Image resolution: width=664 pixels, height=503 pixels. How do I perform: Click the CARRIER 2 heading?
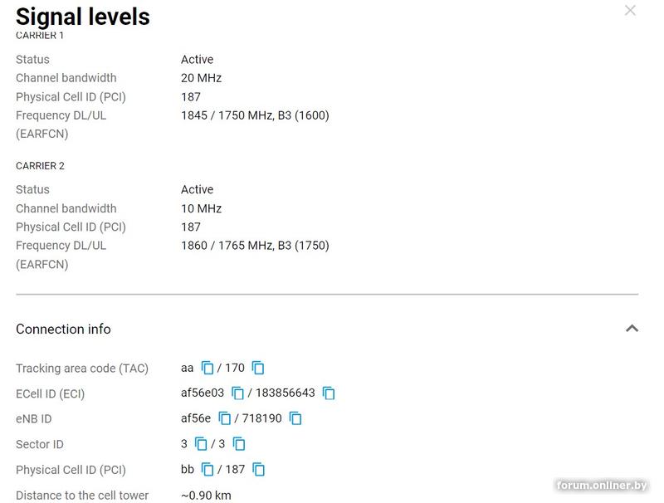pos(40,166)
